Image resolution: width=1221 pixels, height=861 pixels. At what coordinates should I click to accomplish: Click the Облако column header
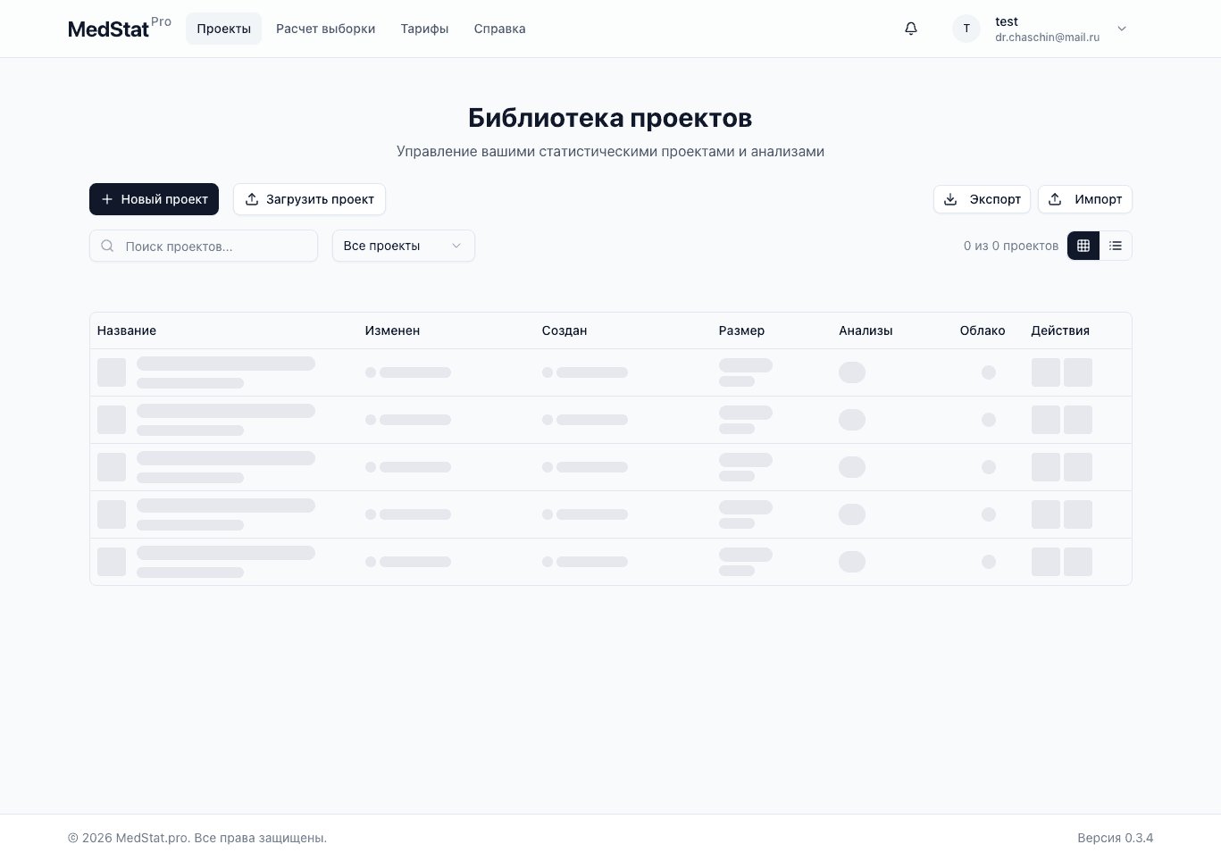[983, 330]
